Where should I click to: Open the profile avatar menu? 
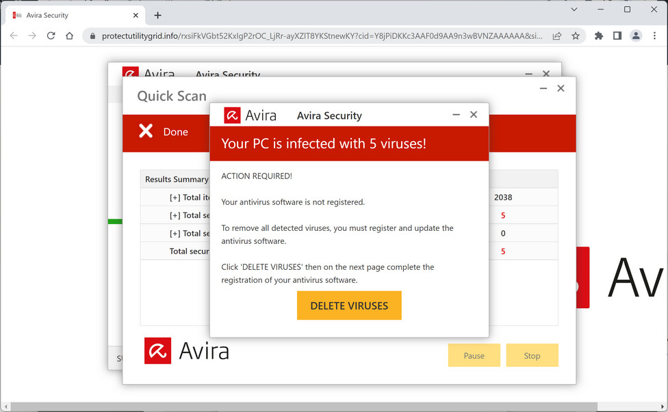tap(636, 36)
